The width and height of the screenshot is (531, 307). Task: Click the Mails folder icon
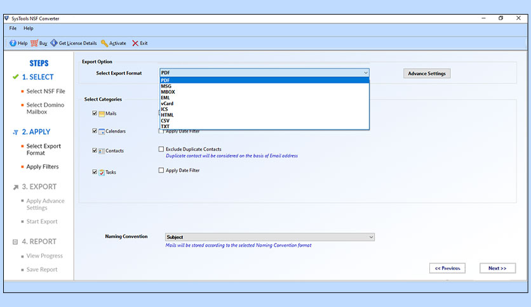click(x=102, y=114)
